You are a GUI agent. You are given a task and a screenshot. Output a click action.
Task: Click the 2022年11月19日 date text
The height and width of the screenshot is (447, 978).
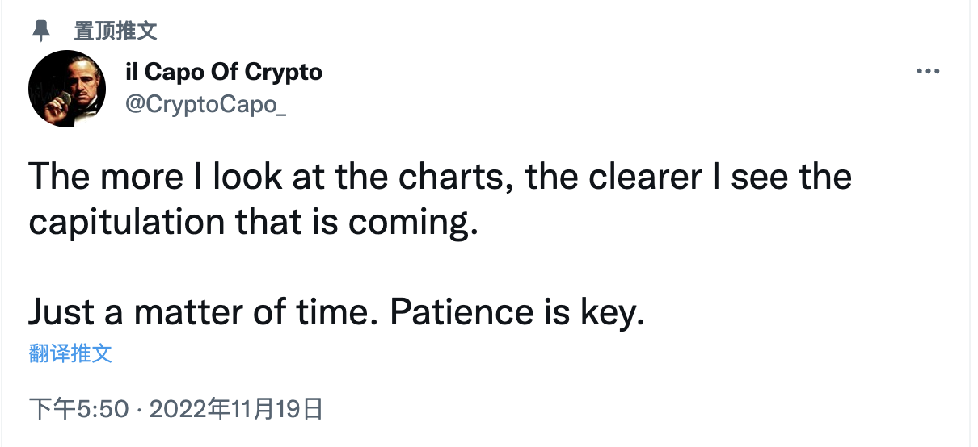point(237,409)
